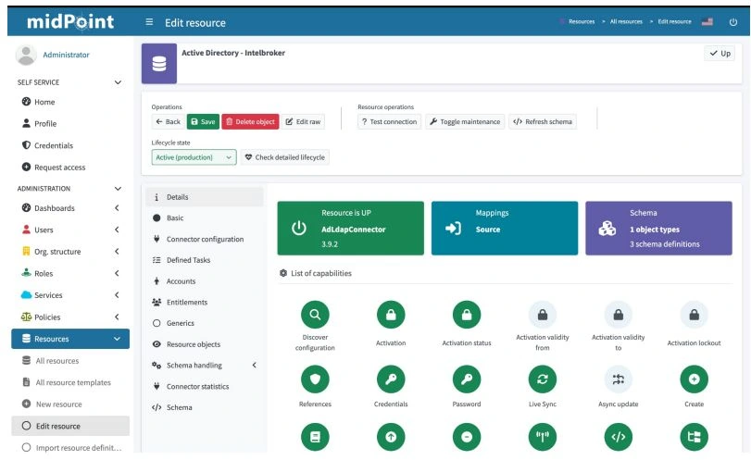Click the green Save button

203,121
